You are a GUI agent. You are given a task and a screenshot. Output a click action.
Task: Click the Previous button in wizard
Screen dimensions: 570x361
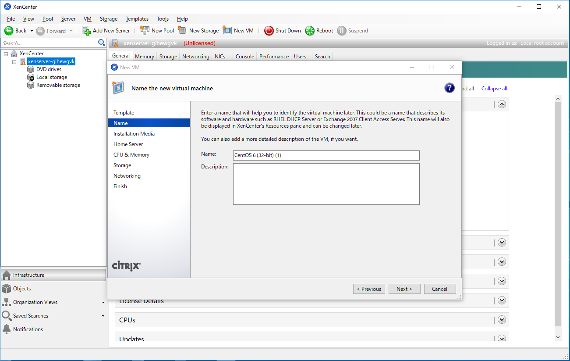pos(369,289)
